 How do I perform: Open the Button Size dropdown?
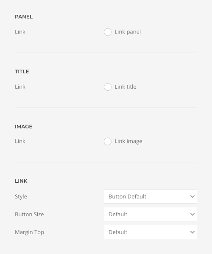(151, 214)
